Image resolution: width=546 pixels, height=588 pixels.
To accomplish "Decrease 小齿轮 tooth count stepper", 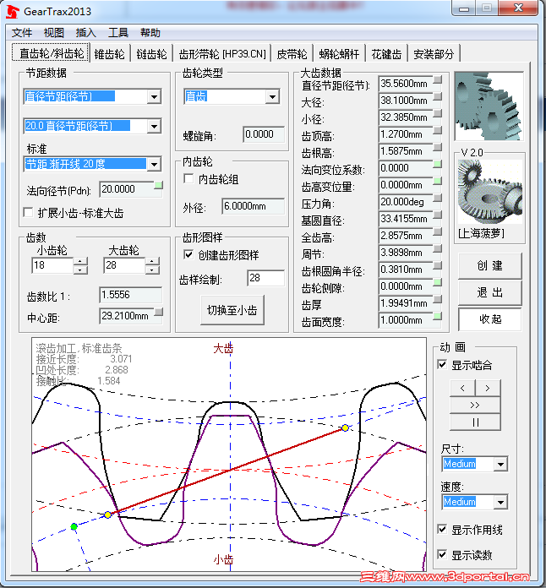I will [80, 269].
